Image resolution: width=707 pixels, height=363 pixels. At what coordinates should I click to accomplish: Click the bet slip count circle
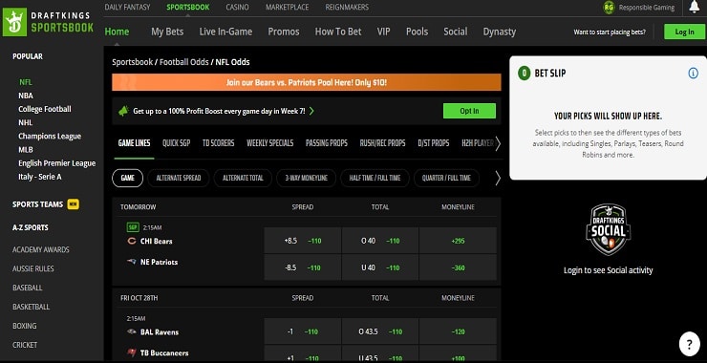pos(524,73)
